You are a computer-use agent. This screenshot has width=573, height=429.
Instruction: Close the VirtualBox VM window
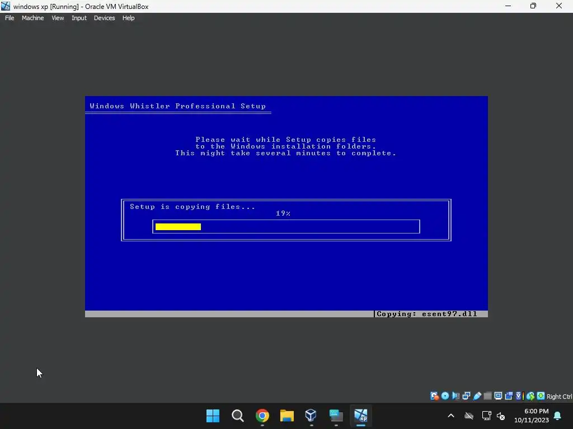(x=559, y=6)
